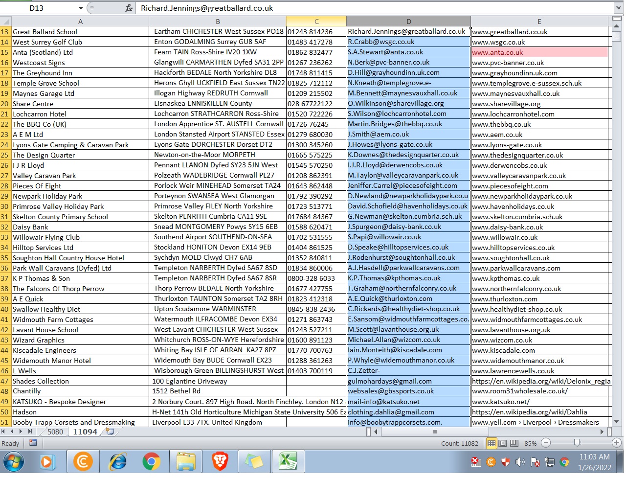Image resolution: width=626 pixels, height=501 pixels.
Task: Click the Insert Function fx icon
Action: 129,8
